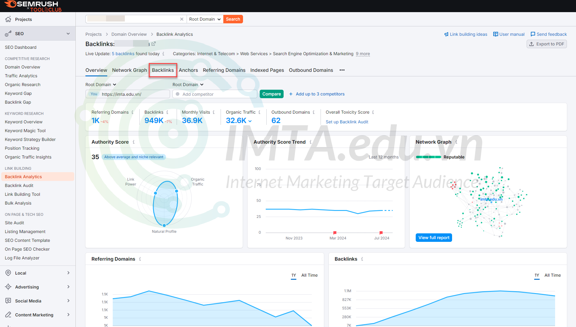
Task: Select 1Y range on Backlinks chart
Action: point(537,275)
